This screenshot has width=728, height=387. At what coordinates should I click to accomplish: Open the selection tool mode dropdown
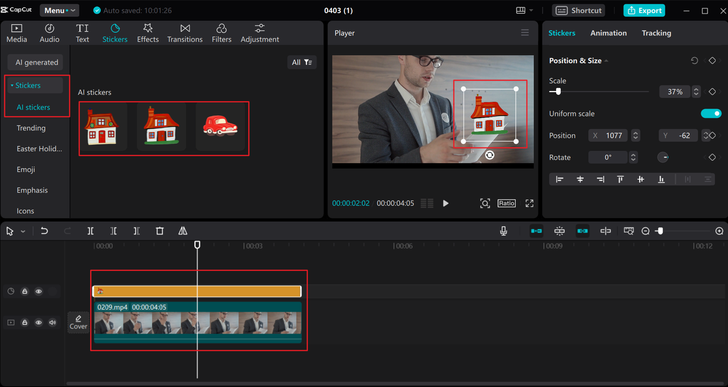pos(23,231)
